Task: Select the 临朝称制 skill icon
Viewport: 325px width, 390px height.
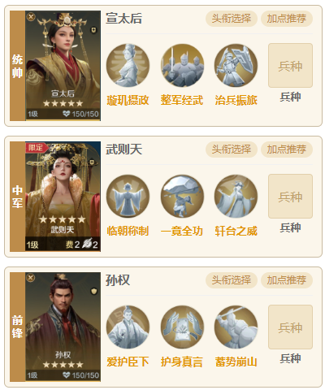Action: click(x=128, y=197)
